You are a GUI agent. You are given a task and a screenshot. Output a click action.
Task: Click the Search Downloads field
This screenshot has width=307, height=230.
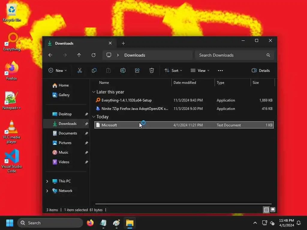(x=234, y=55)
